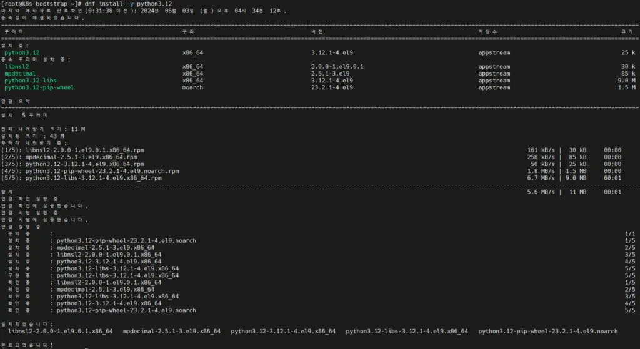Click the appstream repository cell in the mpdecimal row
The image size is (640, 349).
tap(494, 74)
